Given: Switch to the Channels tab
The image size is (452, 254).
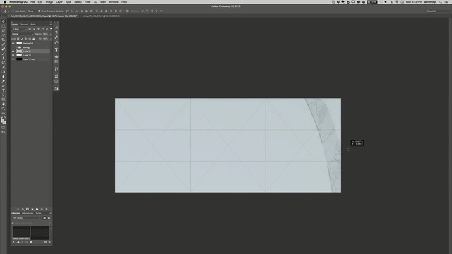Looking at the screenshot, I should click(24, 25).
